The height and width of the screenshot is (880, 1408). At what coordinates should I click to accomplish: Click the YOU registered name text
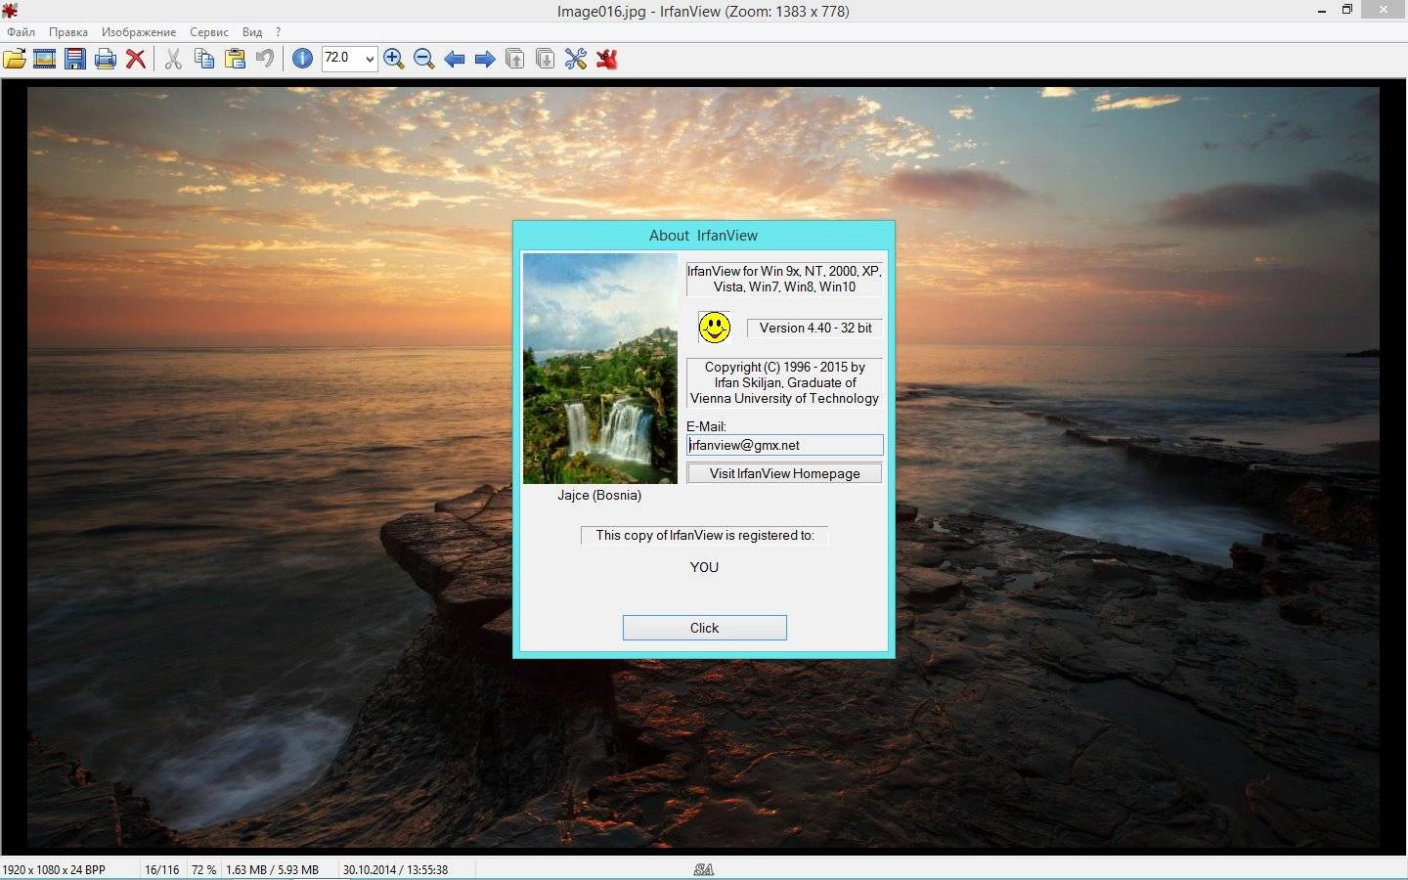[704, 567]
